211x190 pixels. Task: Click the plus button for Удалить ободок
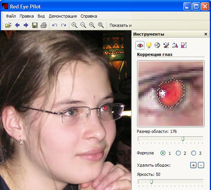pos(193,165)
